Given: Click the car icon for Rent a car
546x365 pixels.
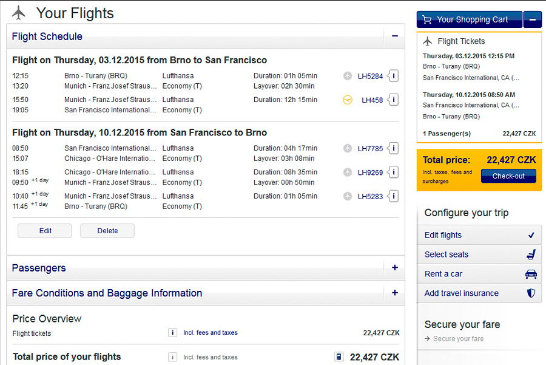Looking at the screenshot, I should pyautogui.click(x=531, y=274).
